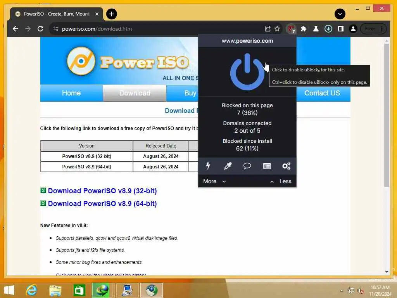Image resolution: width=397 pixels, height=298 pixels.
Task: Open the Windows Store taskbar icon
Action: (x=79, y=290)
